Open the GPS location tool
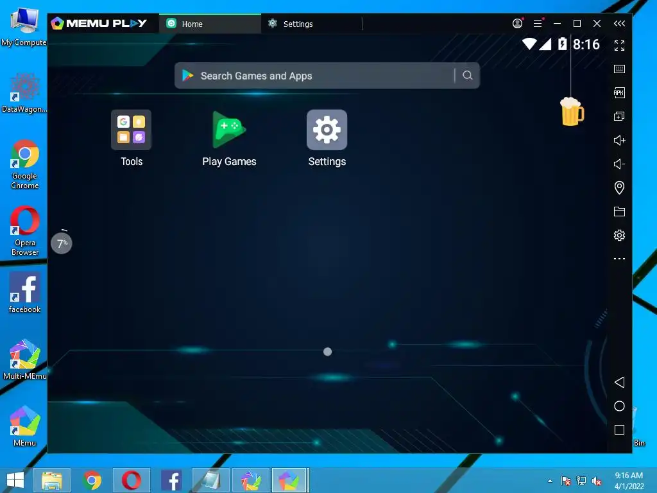 tap(619, 187)
